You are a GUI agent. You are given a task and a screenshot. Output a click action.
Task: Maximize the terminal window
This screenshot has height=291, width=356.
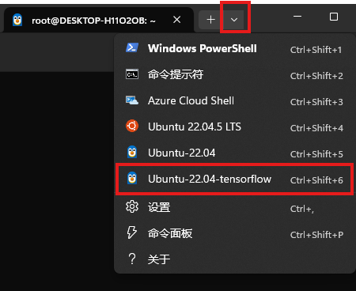[334, 17]
